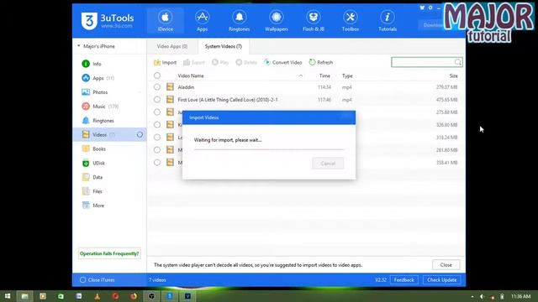
Task: Click the Feedback button
Action: coord(403,279)
